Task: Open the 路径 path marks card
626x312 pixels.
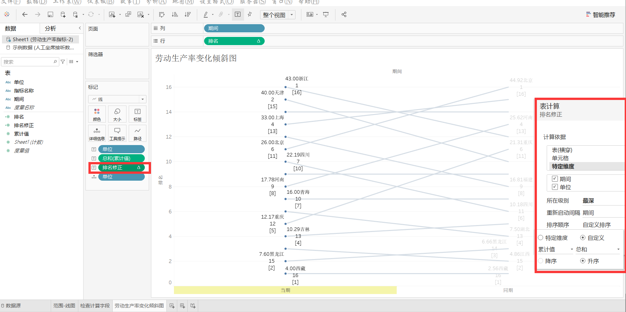Action: click(138, 133)
